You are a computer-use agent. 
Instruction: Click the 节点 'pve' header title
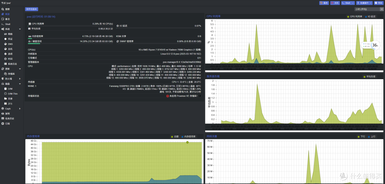(6, 3)
